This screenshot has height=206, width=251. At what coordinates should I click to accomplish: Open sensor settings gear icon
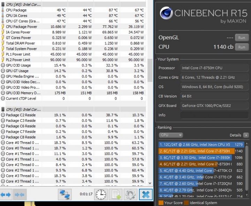[130, 194]
